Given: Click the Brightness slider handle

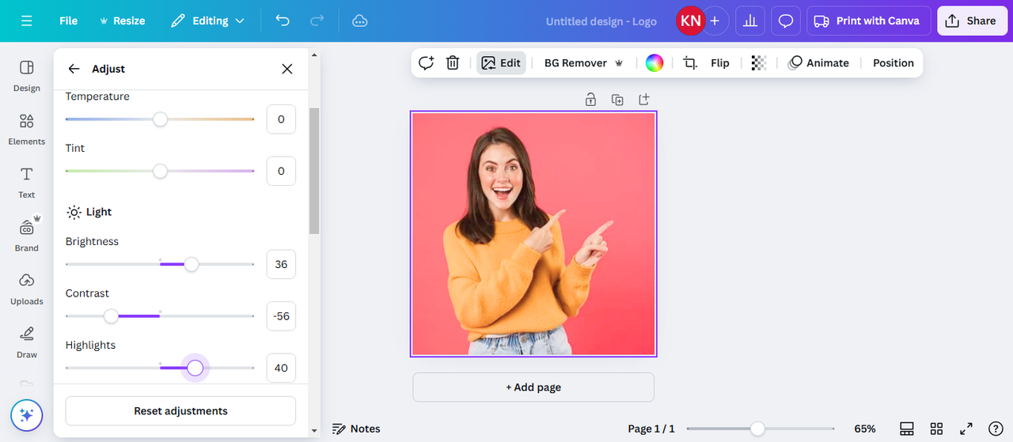Looking at the screenshot, I should pos(191,264).
